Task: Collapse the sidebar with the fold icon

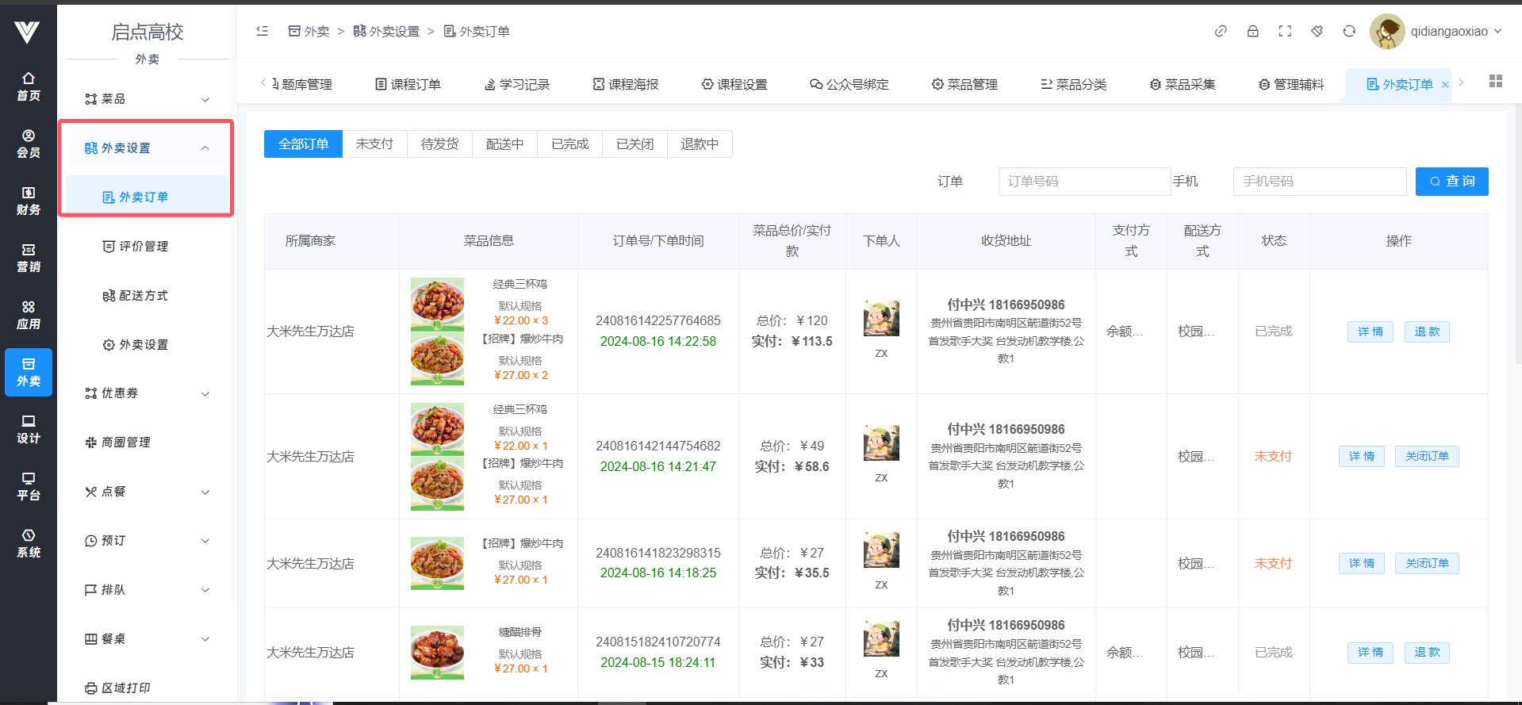Action: pos(263,31)
